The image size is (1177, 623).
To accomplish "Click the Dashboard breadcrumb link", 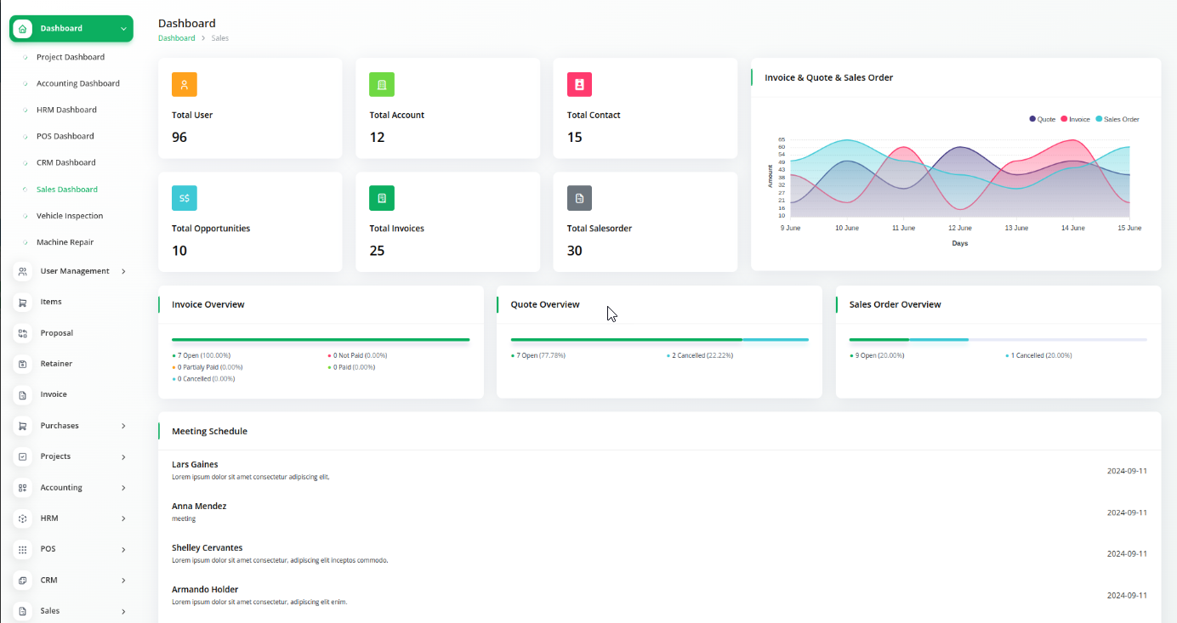I will tap(176, 38).
